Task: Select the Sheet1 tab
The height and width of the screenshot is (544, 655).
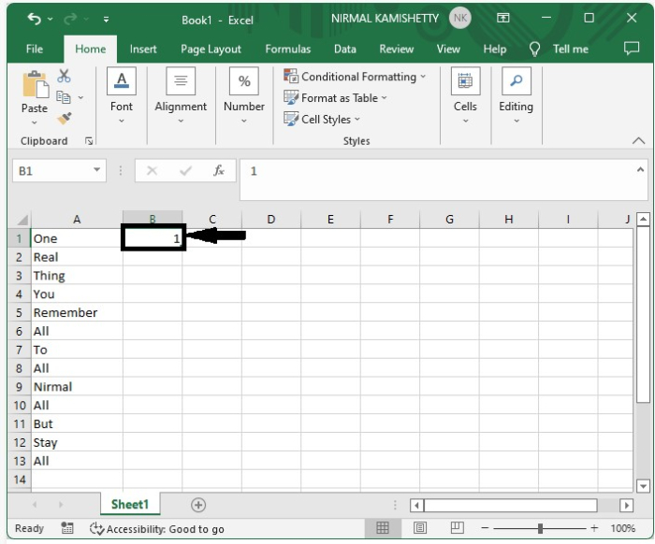Action: pyautogui.click(x=130, y=505)
